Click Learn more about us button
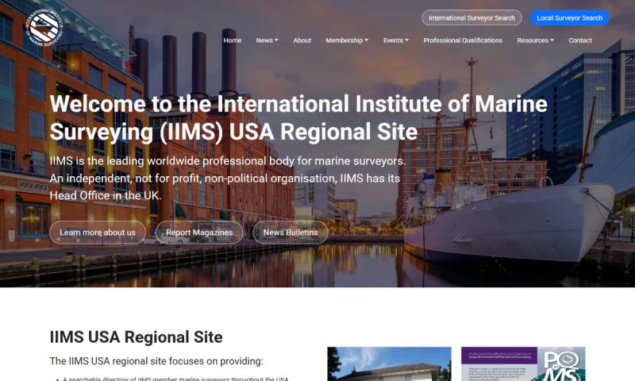635x381 pixels. pyautogui.click(x=98, y=233)
